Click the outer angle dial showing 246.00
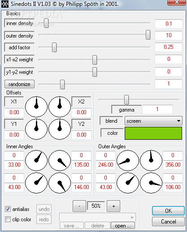The height and width of the screenshot is (232, 187). pyautogui.click(x=128, y=160)
